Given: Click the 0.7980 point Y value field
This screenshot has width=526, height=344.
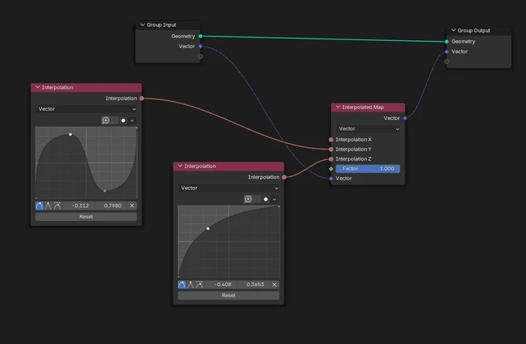Looking at the screenshot, I should 111,206.
